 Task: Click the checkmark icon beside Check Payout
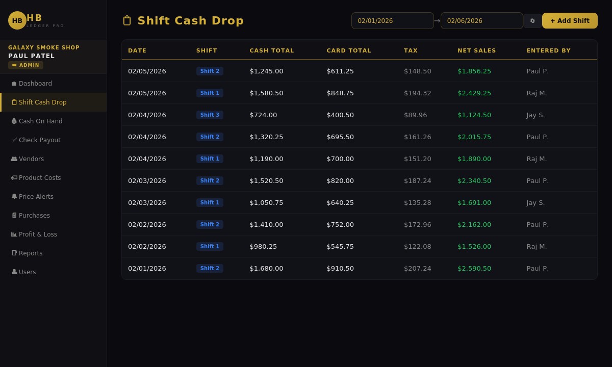point(14,140)
